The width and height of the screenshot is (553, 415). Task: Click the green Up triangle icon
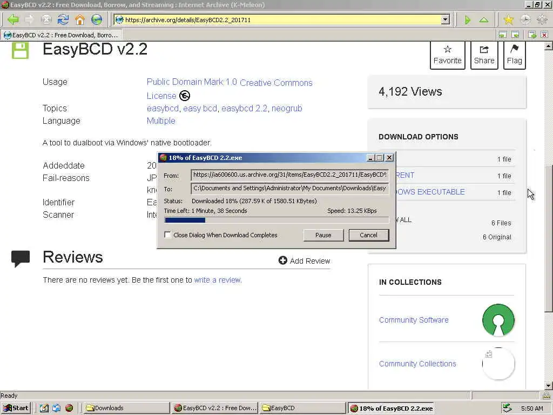coord(484,20)
